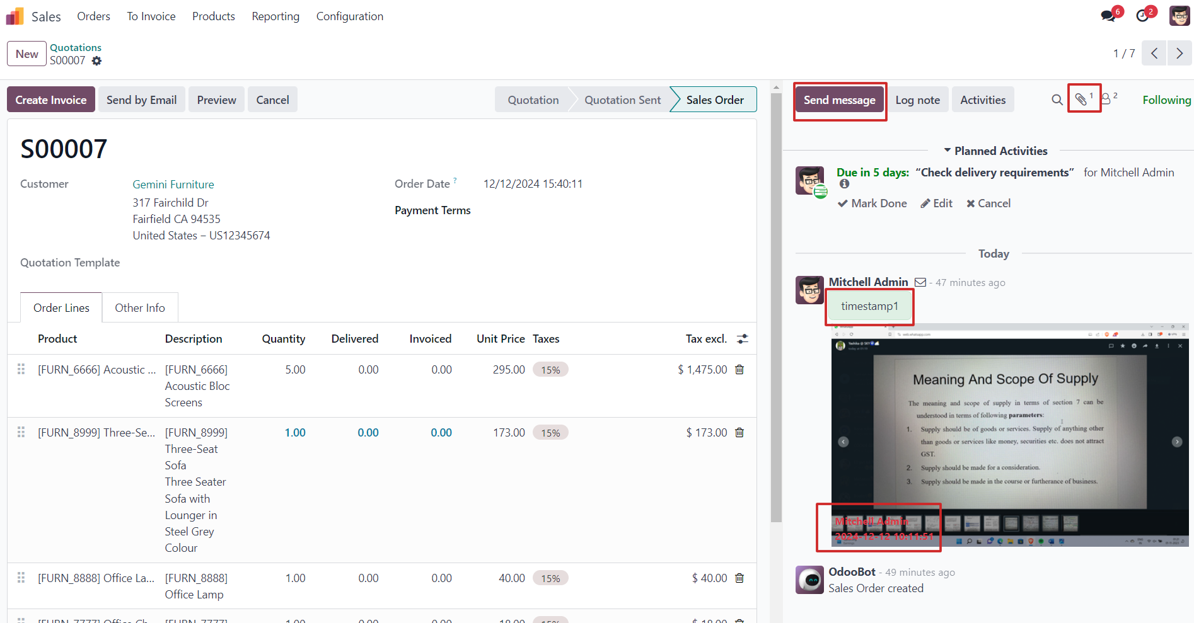1194x623 pixels.
Task: Open the To Invoice menu
Action: click(151, 16)
